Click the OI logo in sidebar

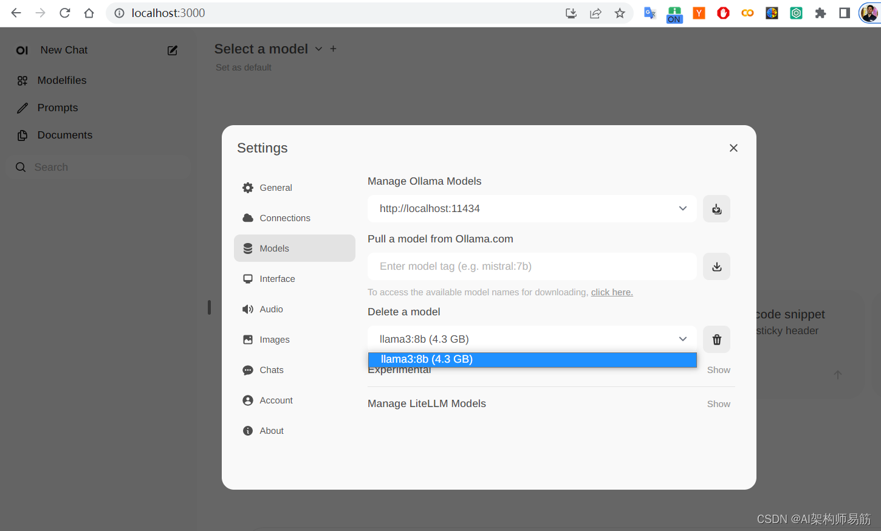pyautogui.click(x=22, y=50)
